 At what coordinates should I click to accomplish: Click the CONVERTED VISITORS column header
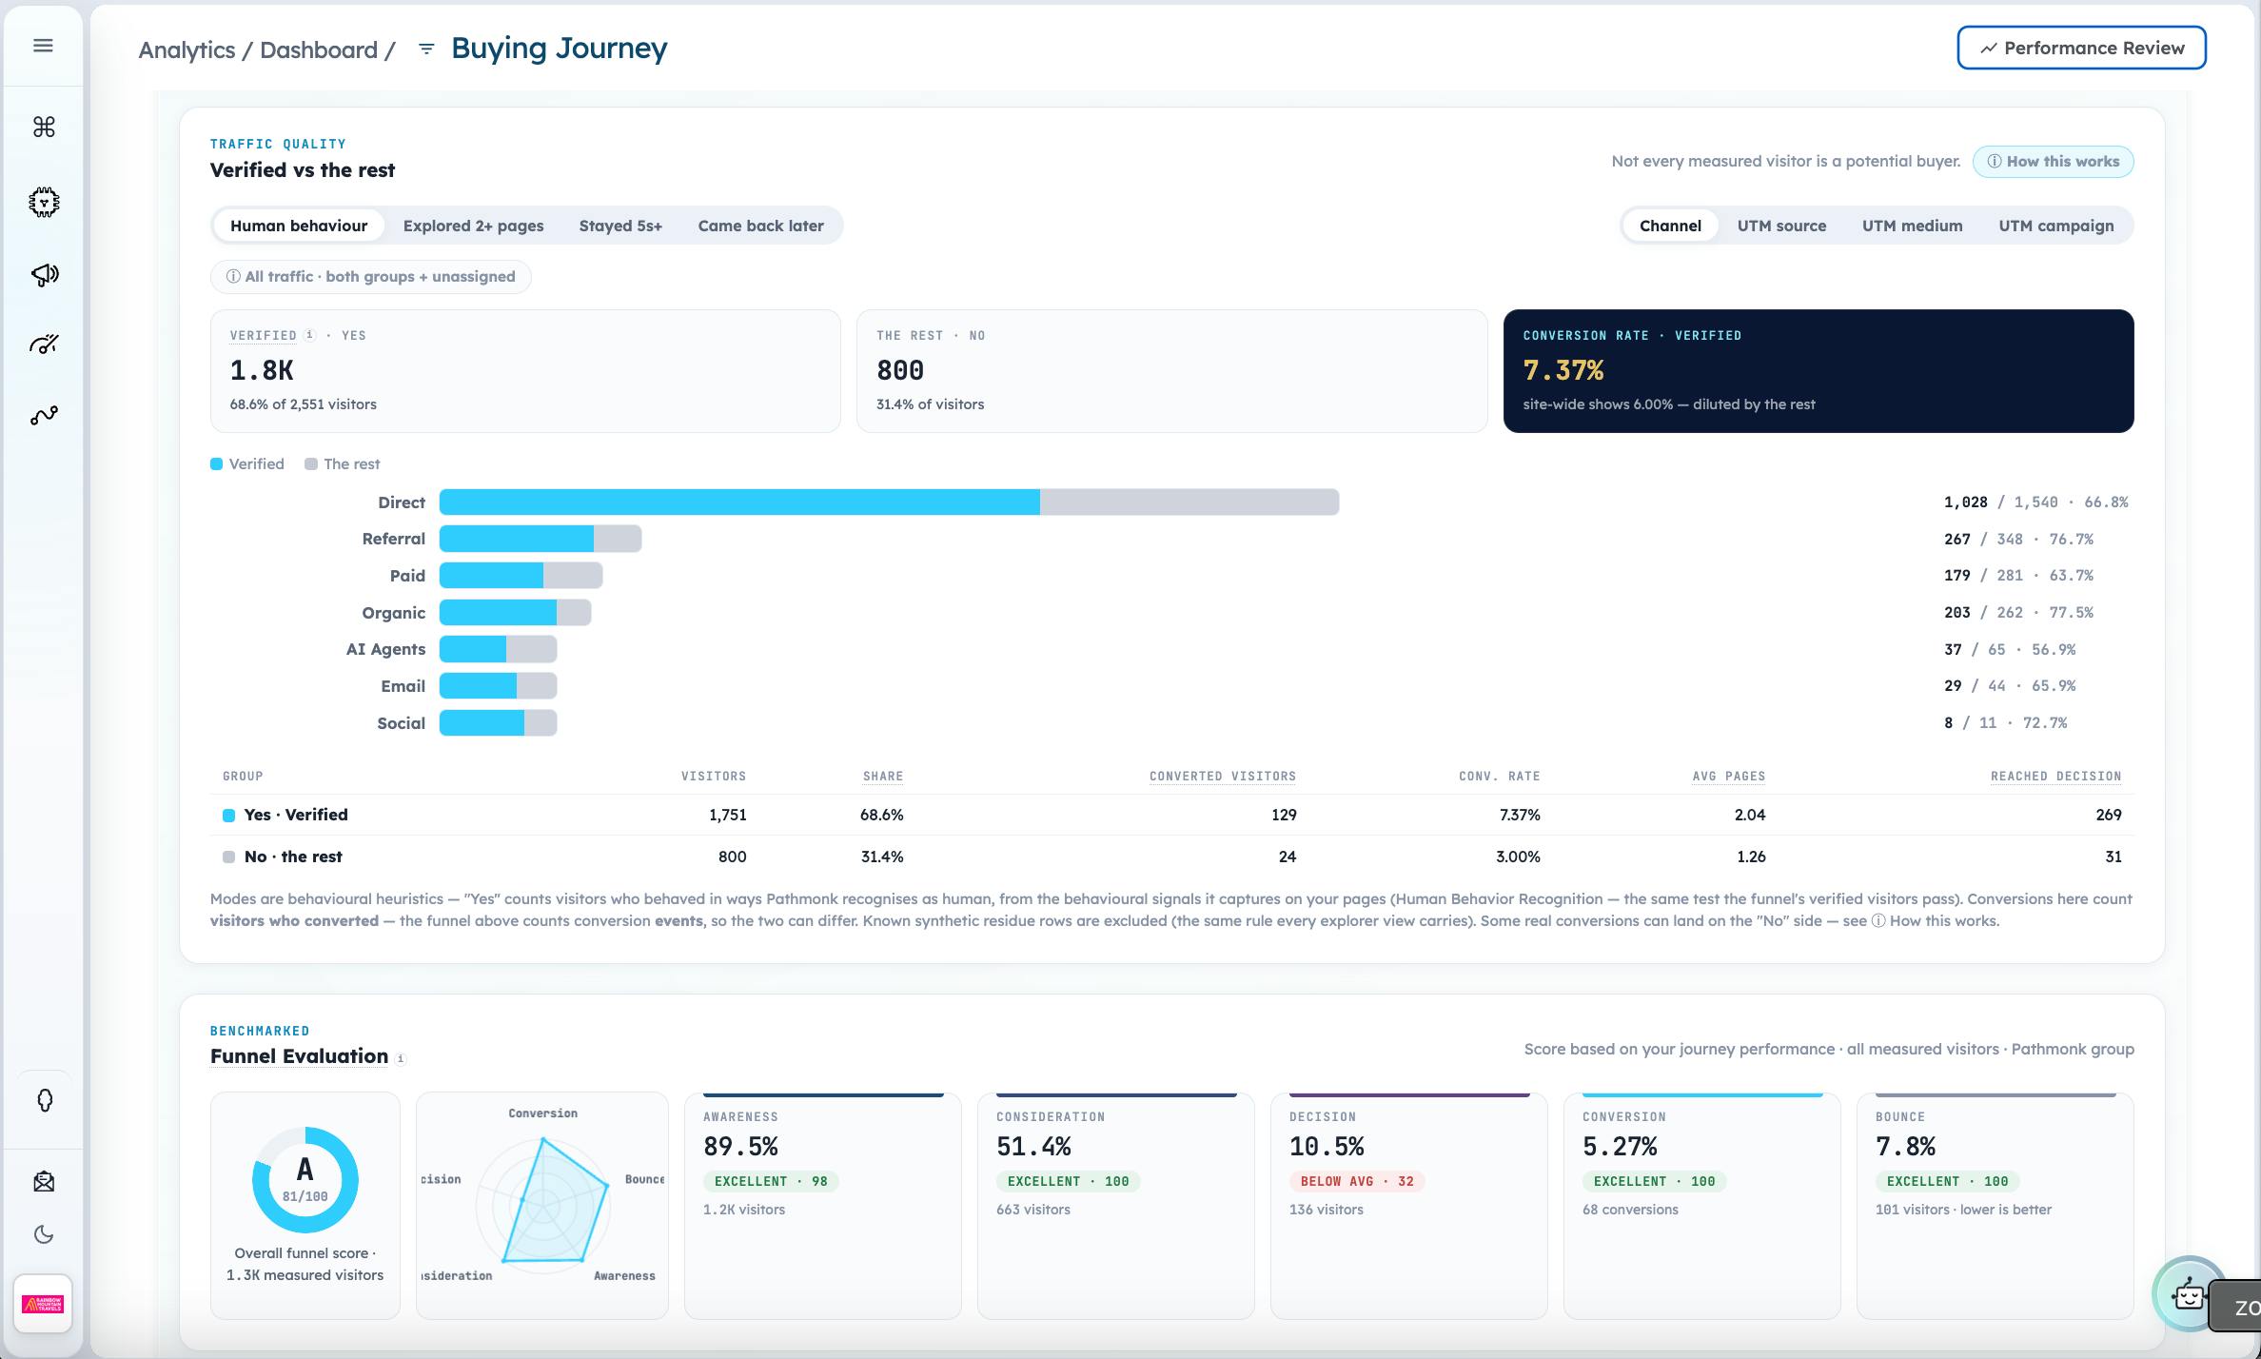pyautogui.click(x=1223, y=777)
